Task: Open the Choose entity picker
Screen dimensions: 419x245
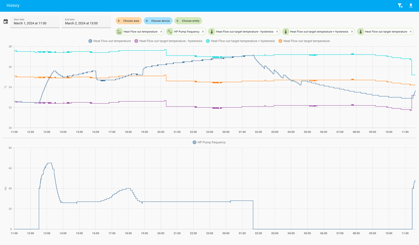Action: [x=188, y=21]
